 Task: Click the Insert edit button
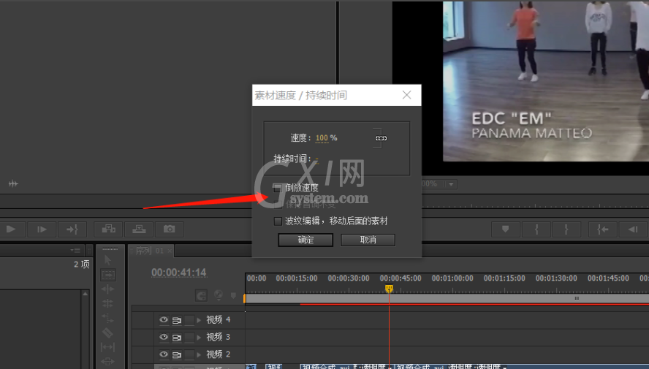coord(109,229)
